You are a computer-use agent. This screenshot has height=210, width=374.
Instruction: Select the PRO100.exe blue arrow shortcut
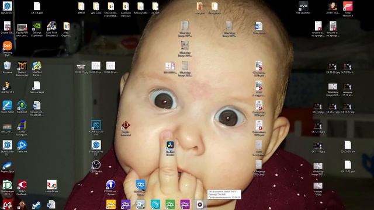coord(110,185)
